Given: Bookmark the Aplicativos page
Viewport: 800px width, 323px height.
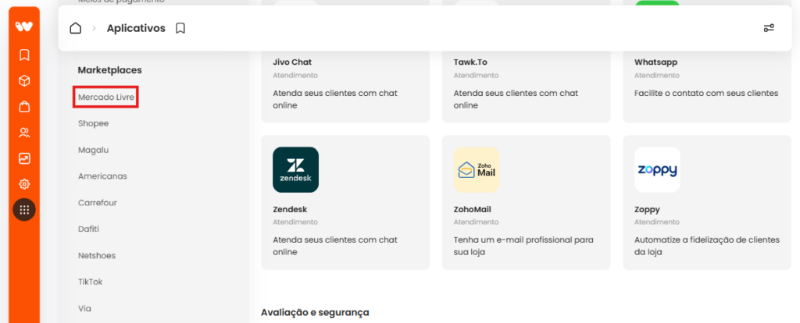Looking at the screenshot, I should [180, 29].
